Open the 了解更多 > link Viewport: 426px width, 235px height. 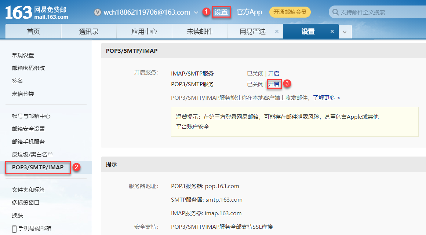(327, 98)
